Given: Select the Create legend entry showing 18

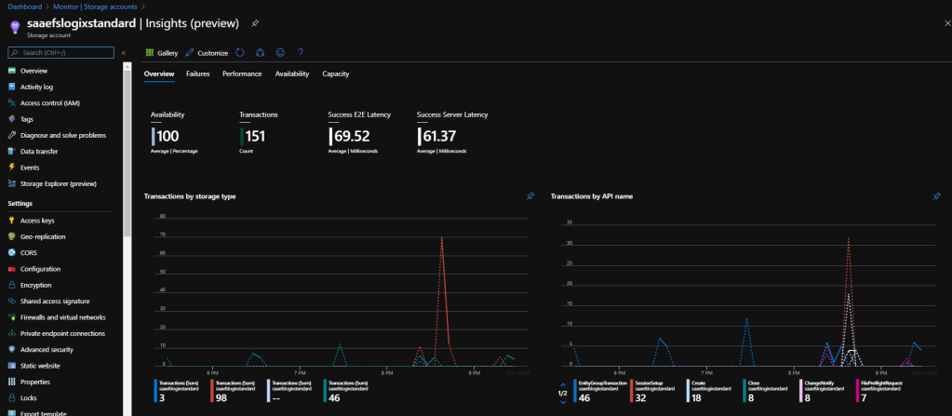Looking at the screenshot, I should 711,391.
